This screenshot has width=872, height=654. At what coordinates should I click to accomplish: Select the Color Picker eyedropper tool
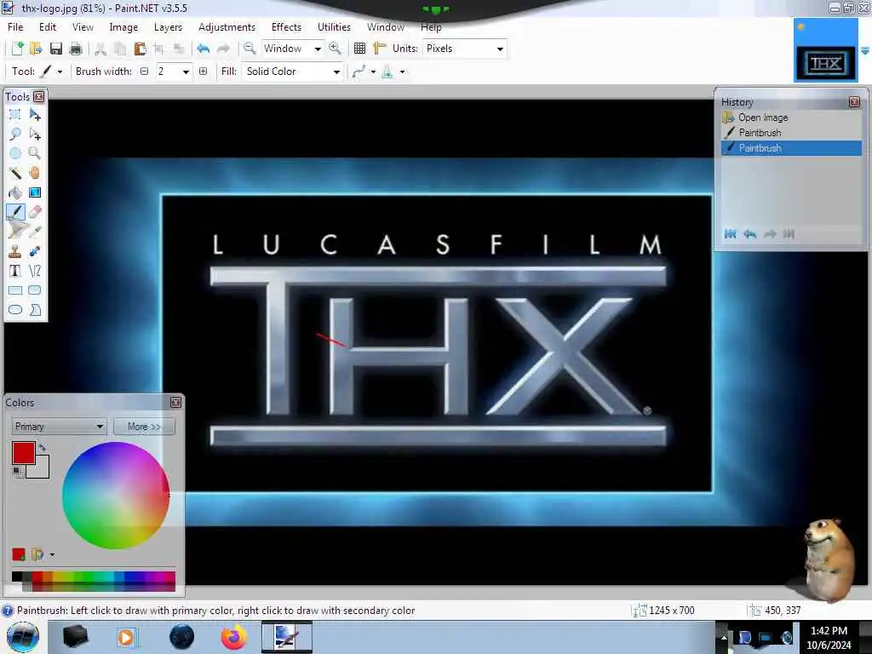pos(34,232)
